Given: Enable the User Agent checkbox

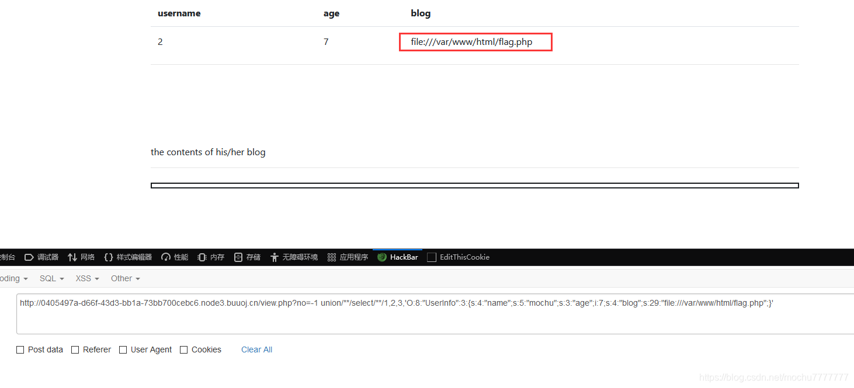Looking at the screenshot, I should 123,349.
